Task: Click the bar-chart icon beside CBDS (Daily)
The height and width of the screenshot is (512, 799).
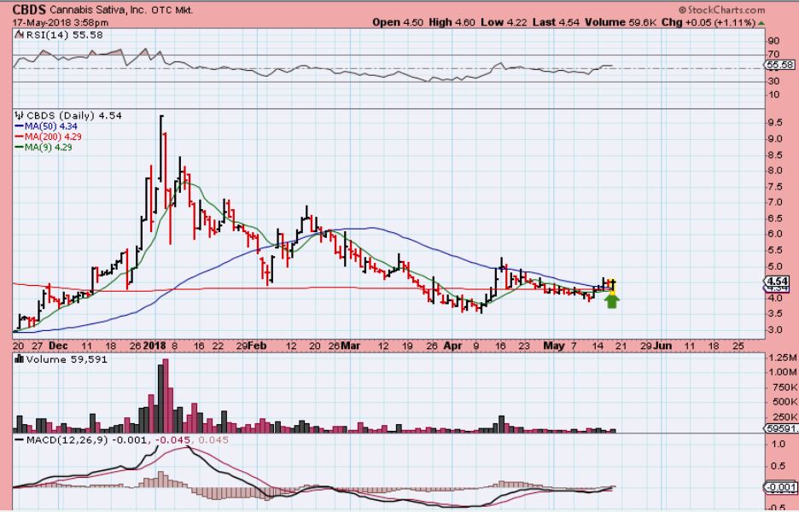Action: pos(20,116)
